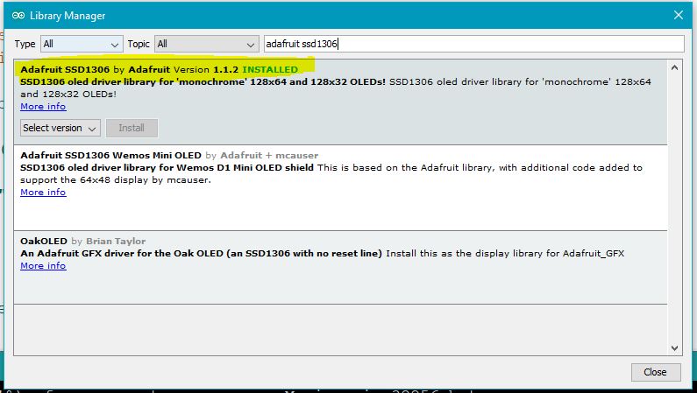
Task: Click the Arduino infinity logo in title bar
Action: [x=18, y=16]
